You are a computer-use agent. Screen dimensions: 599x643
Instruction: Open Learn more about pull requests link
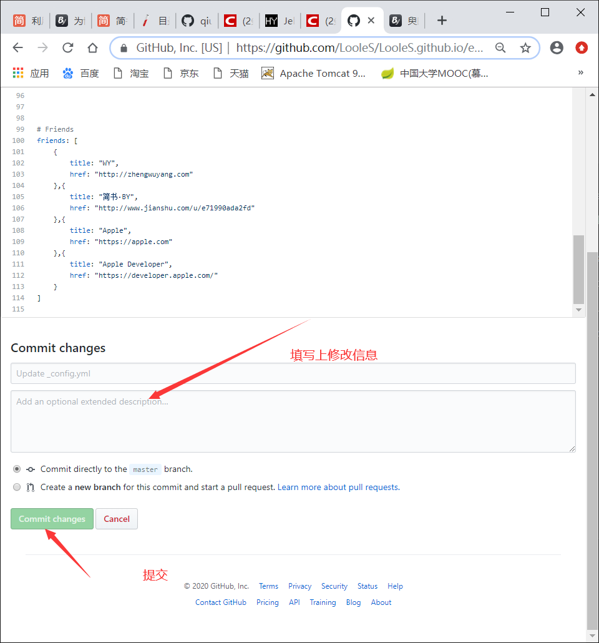(x=339, y=487)
